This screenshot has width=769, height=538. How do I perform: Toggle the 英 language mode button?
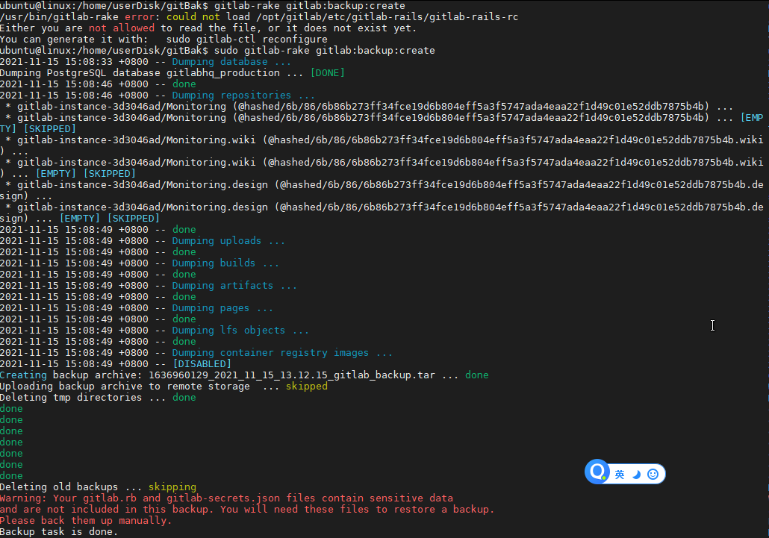point(620,475)
